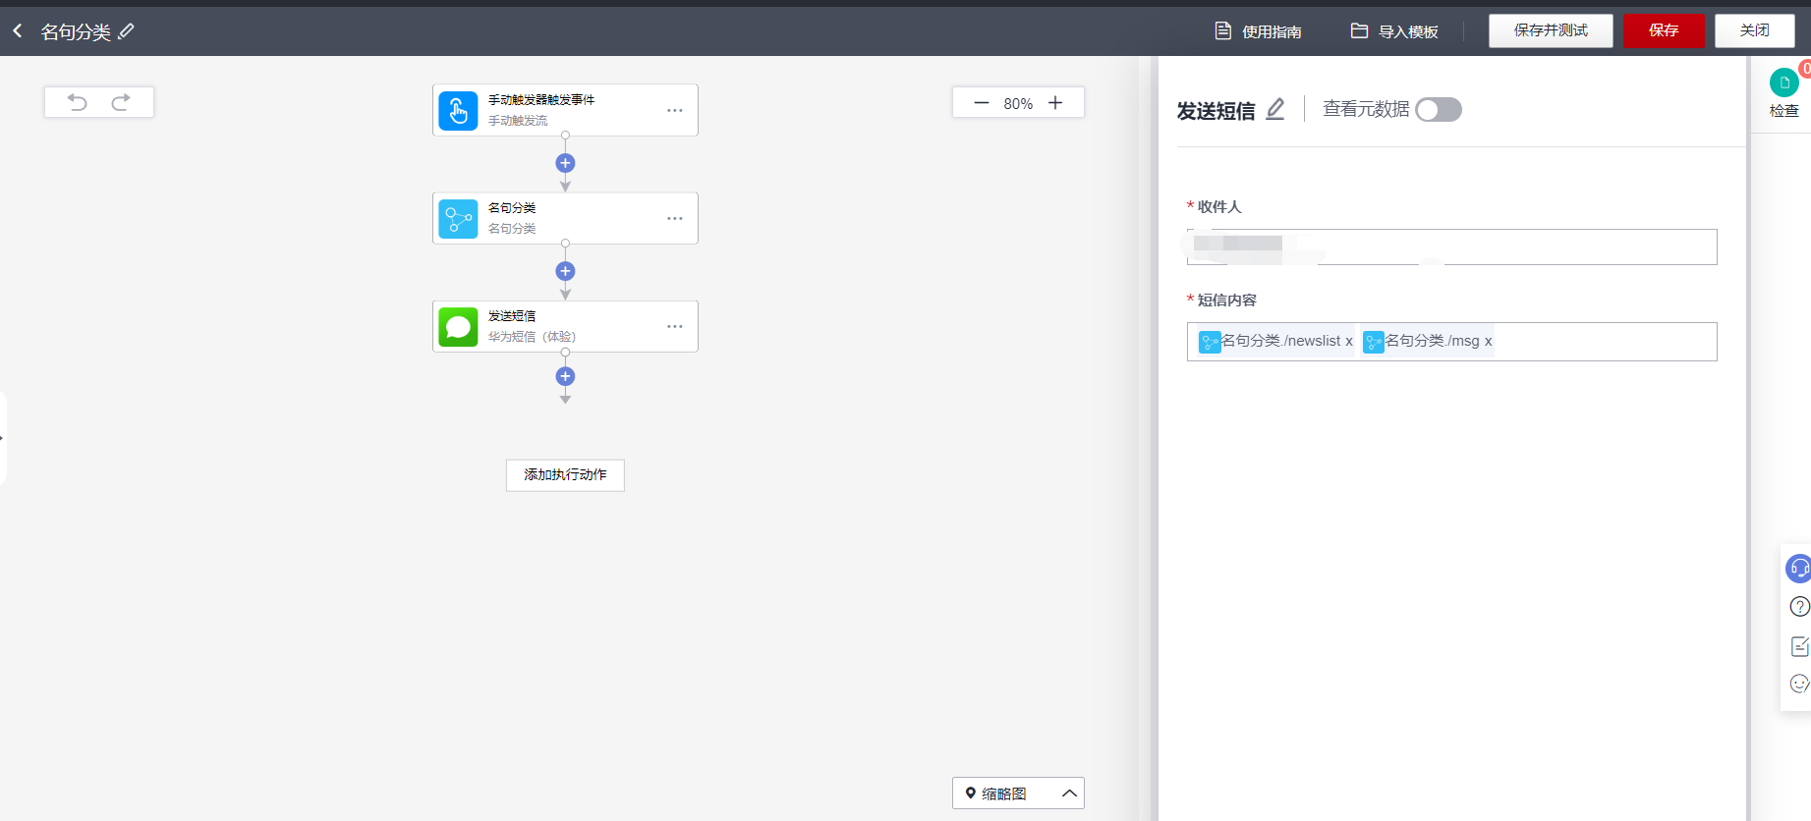Open 导入模板 import template
This screenshot has width=1811, height=821.
pyautogui.click(x=1394, y=31)
